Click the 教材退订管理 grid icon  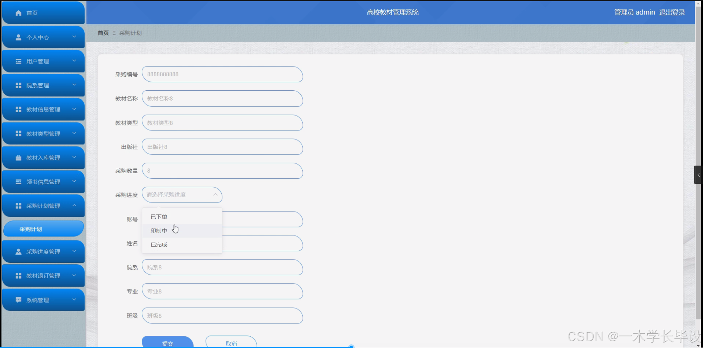tap(18, 276)
